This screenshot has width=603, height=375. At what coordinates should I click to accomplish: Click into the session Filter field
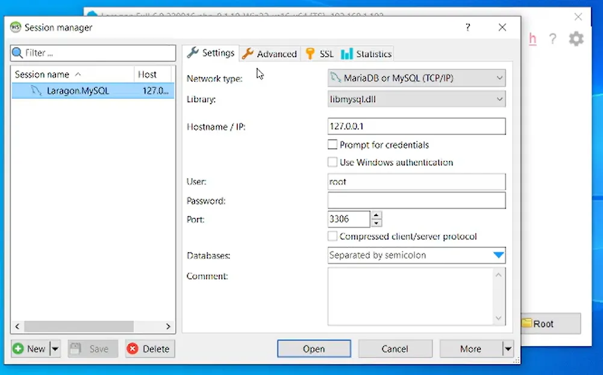coord(93,53)
